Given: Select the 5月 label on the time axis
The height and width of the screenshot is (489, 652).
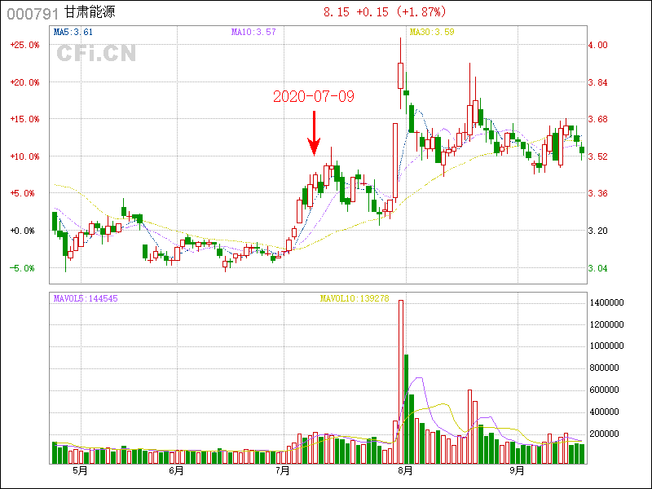Looking at the screenshot, I should 80,471.
